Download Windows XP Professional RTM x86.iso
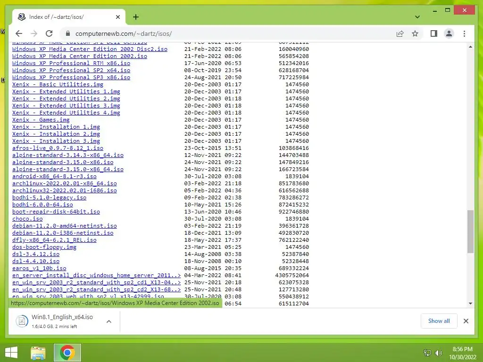Image resolution: width=483 pixels, height=362 pixels. tap(71, 63)
